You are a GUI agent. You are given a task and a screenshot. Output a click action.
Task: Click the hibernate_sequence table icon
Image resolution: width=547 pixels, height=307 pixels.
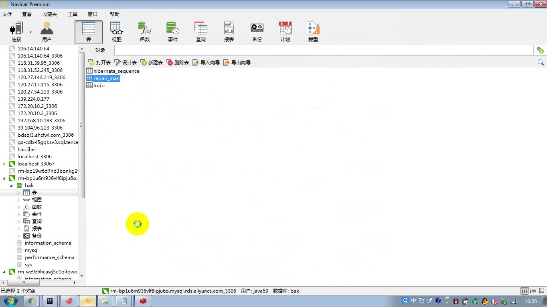click(89, 71)
